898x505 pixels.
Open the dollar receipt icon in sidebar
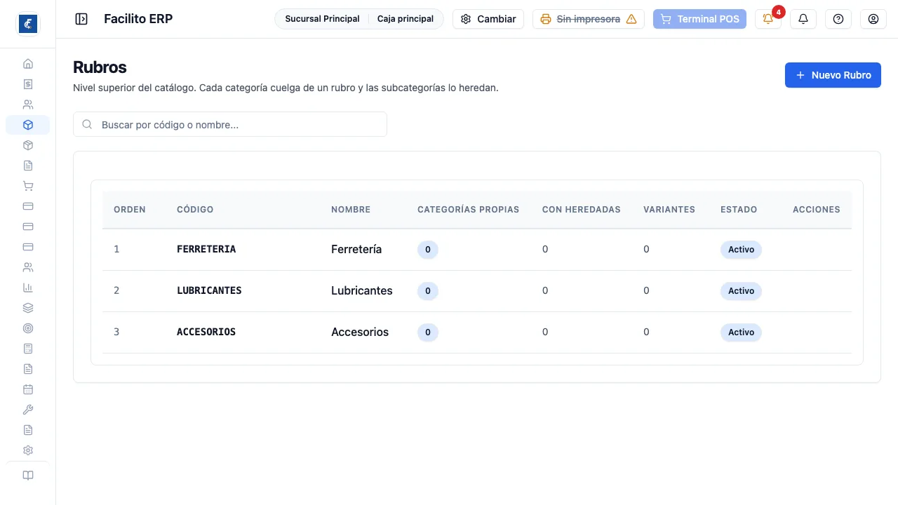[28, 84]
